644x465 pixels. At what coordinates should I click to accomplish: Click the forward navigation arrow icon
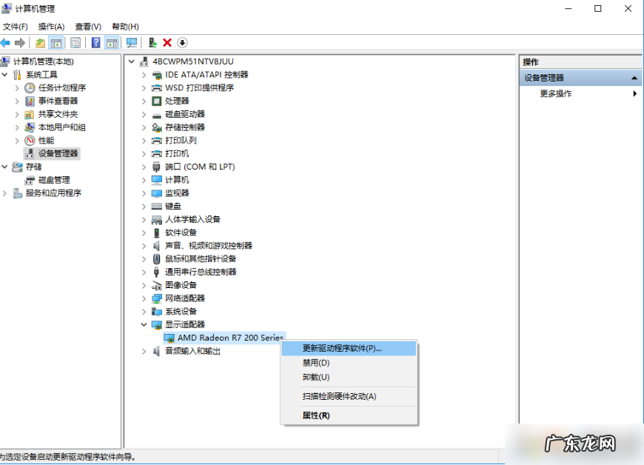20,42
